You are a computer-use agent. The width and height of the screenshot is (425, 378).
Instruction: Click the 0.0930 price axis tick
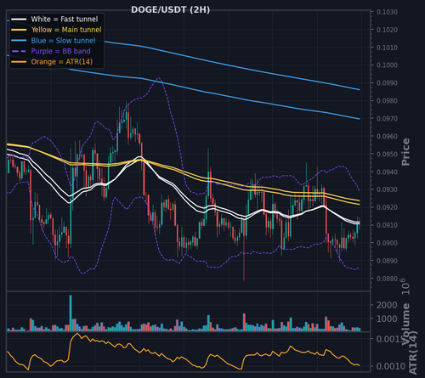387,189
